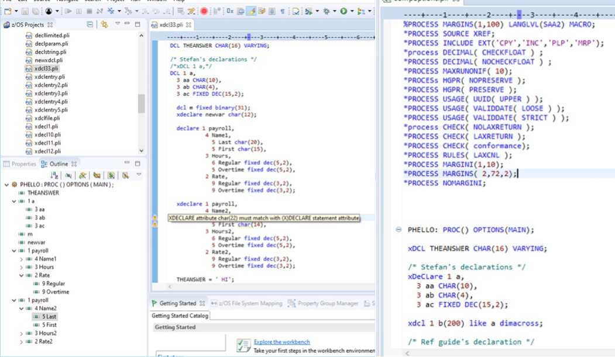615x357 pixels.
Task: Click the green Run button
Action: pyautogui.click(x=343, y=11)
